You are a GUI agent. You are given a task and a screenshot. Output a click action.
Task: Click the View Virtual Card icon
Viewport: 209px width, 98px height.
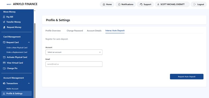click(x=4, y=63)
